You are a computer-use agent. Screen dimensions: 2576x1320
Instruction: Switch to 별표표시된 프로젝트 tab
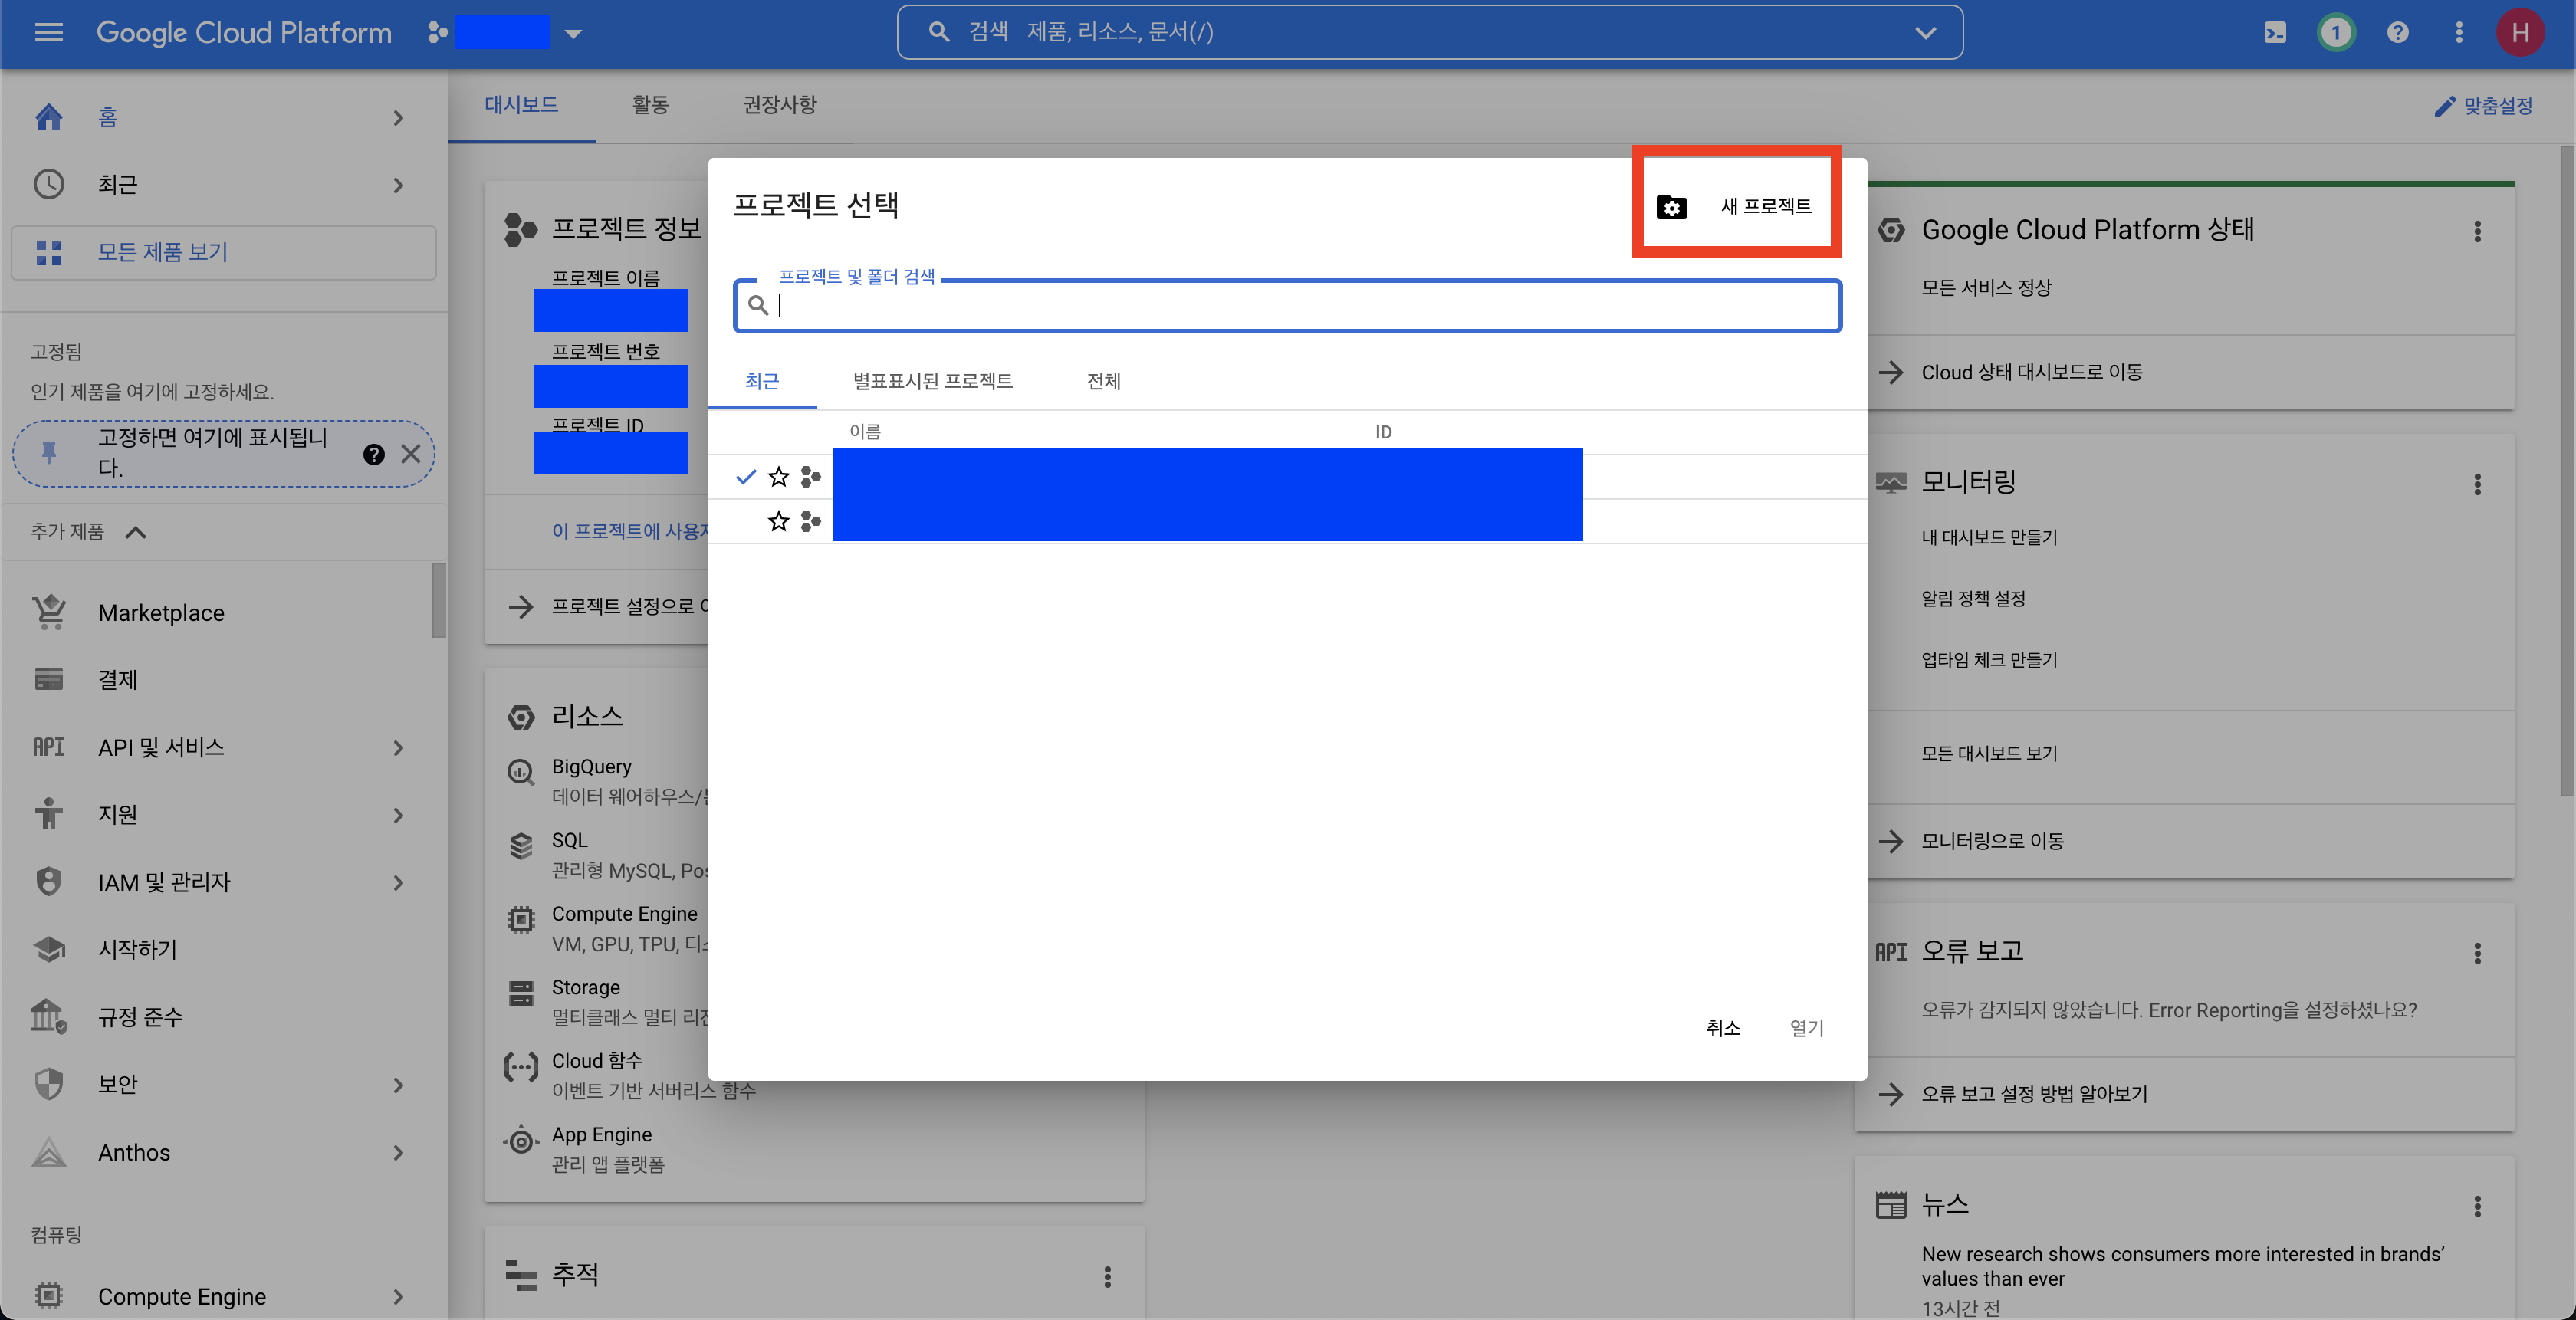click(x=932, y=380)
